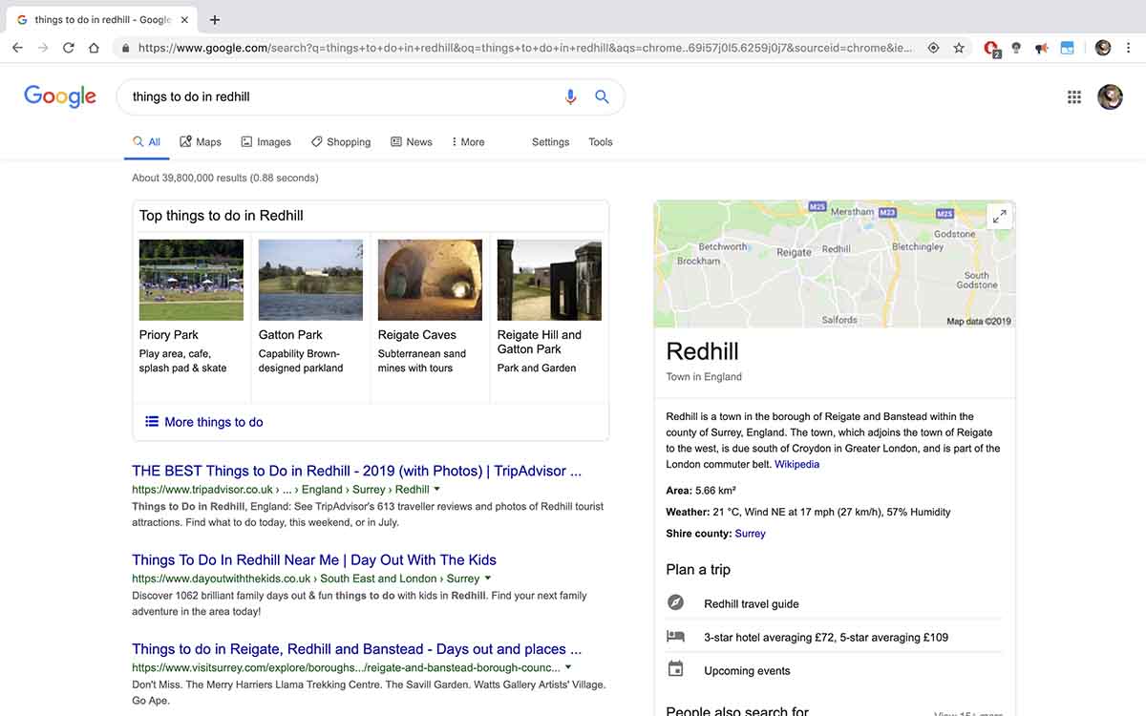Expand the map using the fullscreen arrows icon

click(999, 216)
